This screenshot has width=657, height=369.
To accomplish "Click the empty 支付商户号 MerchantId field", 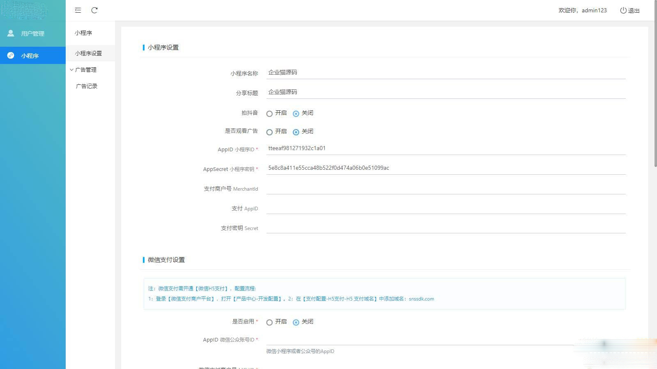I will click(446, 189).
